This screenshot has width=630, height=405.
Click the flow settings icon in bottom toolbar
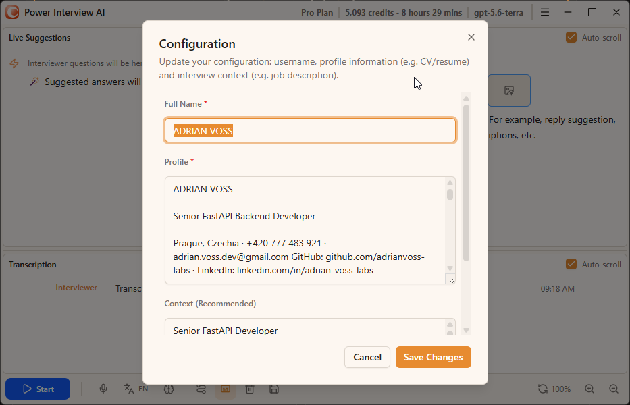[201, 389]
